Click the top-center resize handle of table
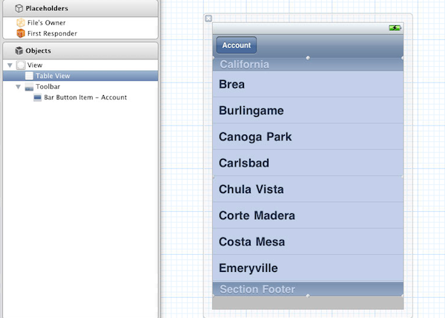Viewport: 445px width, 318px height. click(x=308, y=58)
